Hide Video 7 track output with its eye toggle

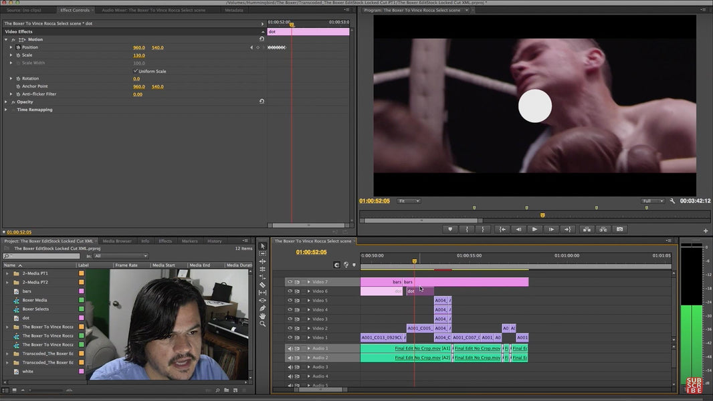(290, 281)
